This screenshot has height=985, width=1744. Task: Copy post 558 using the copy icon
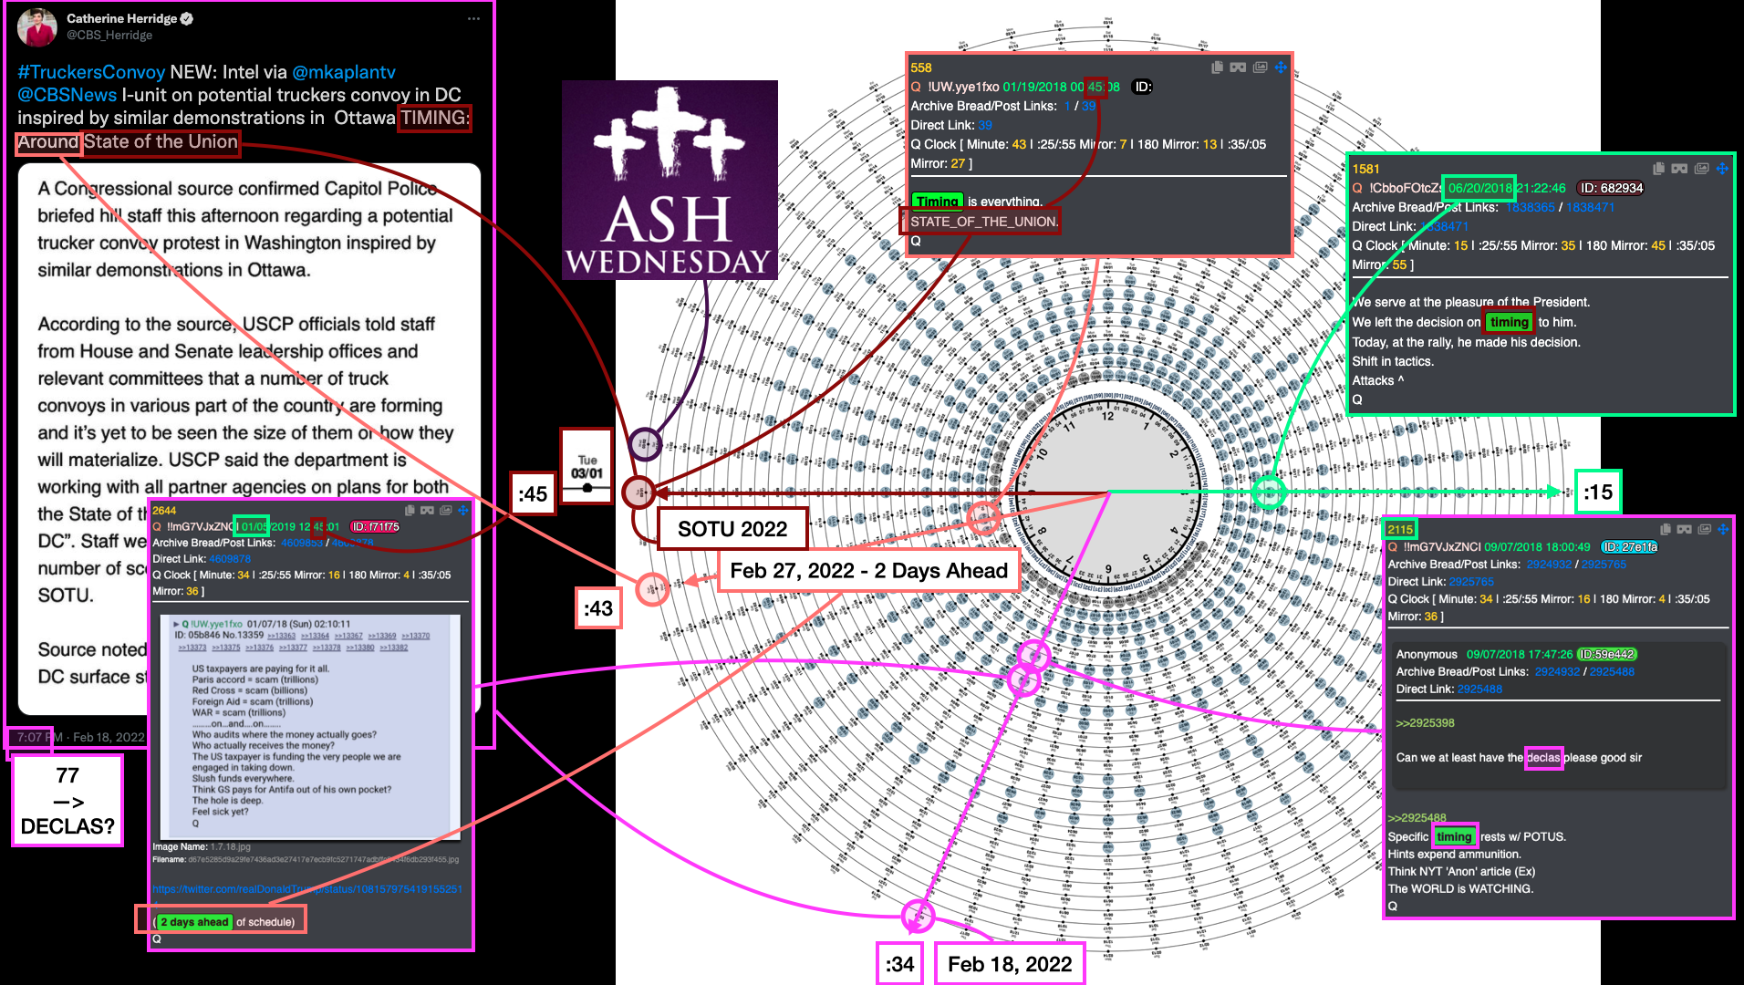point(1217,67)
